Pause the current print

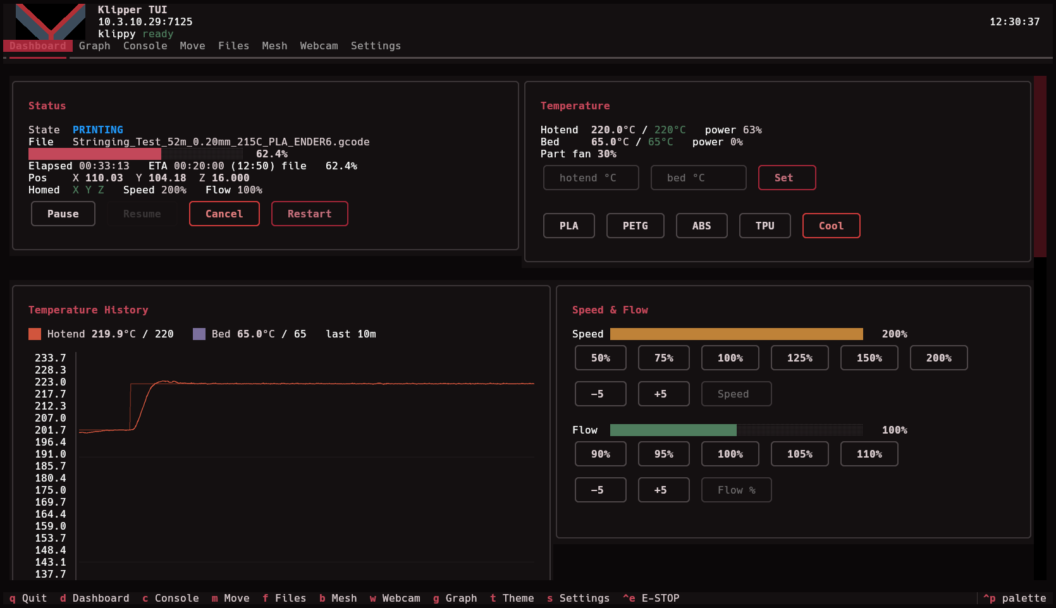[x=63, y=214]
